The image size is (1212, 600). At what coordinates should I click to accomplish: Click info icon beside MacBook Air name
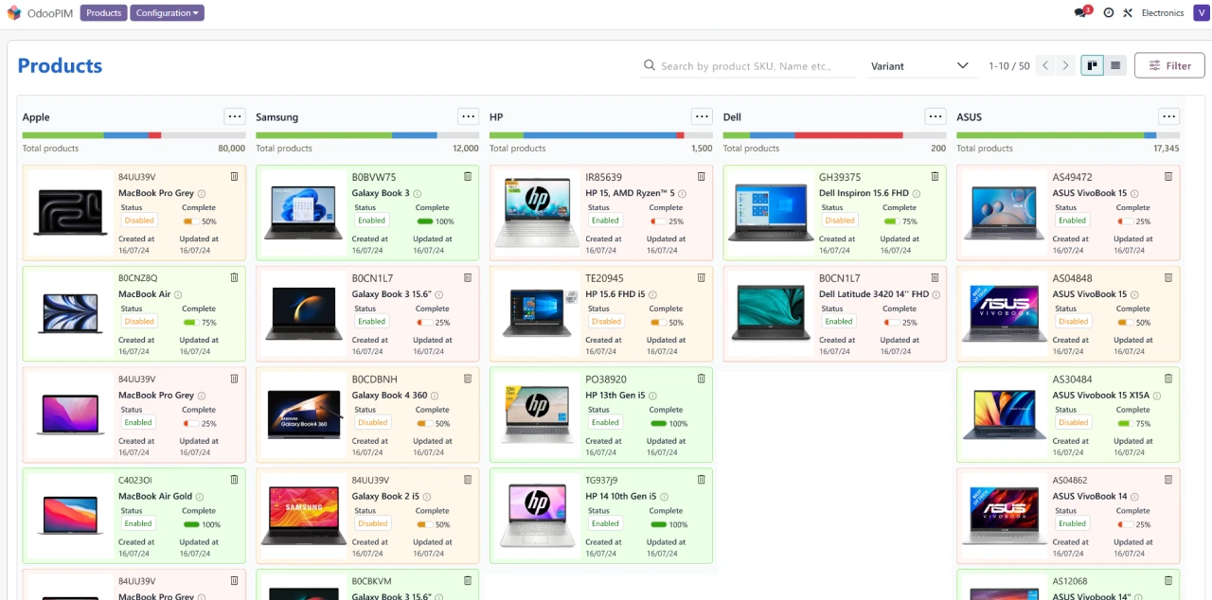pyautogui.click(x=177, y=294)
